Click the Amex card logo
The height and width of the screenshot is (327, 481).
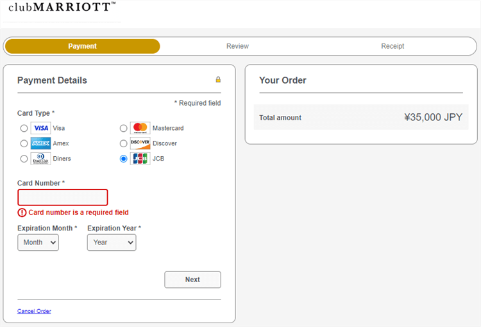(40, 143)
